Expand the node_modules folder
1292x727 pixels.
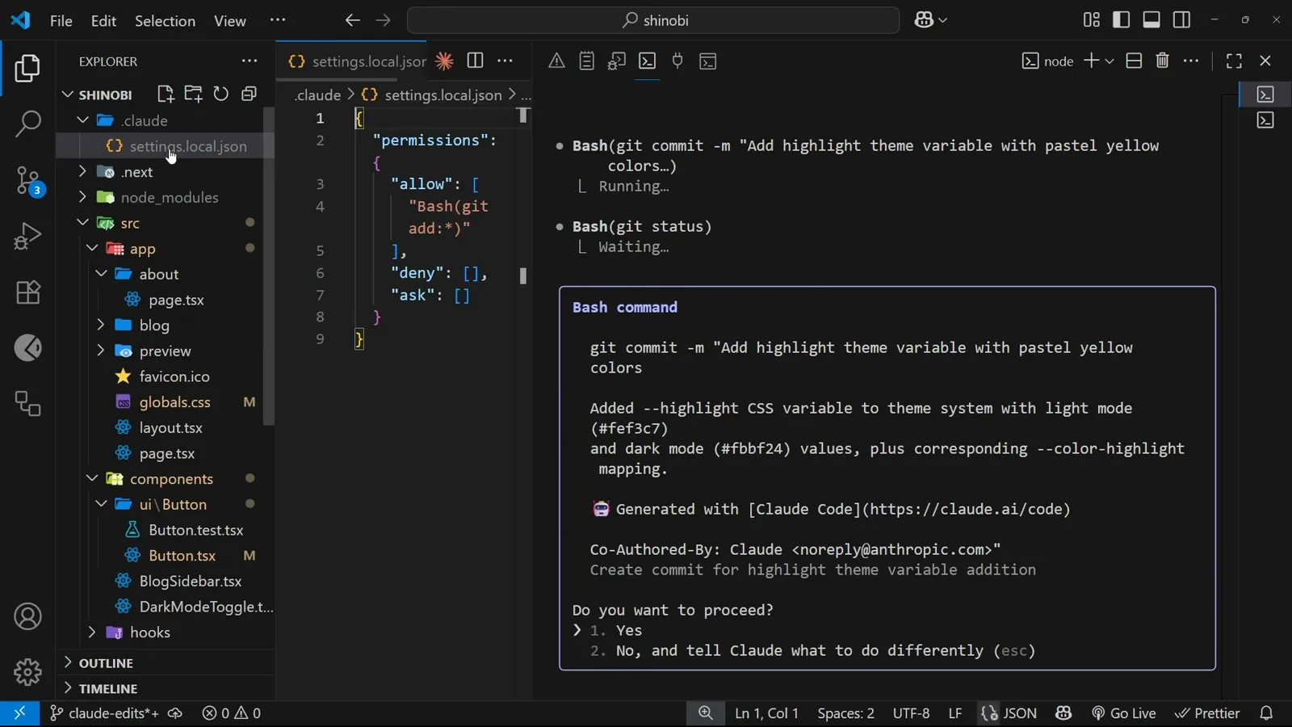[82, 197]
